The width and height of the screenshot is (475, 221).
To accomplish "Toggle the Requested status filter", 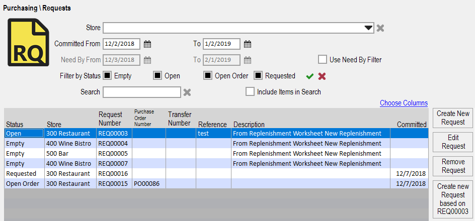I will pyautogui.click(x=258, y=76).
